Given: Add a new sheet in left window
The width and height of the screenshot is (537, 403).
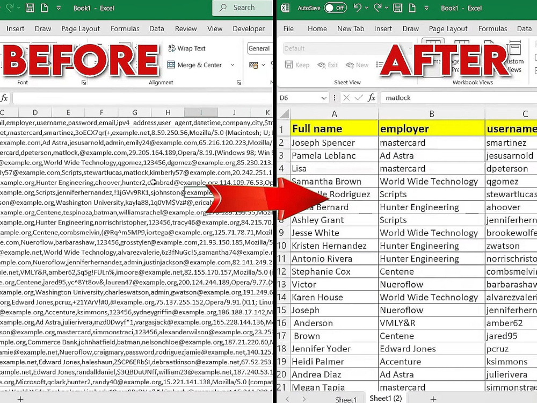Looking at the screenshot, I should tap(20, 399).
